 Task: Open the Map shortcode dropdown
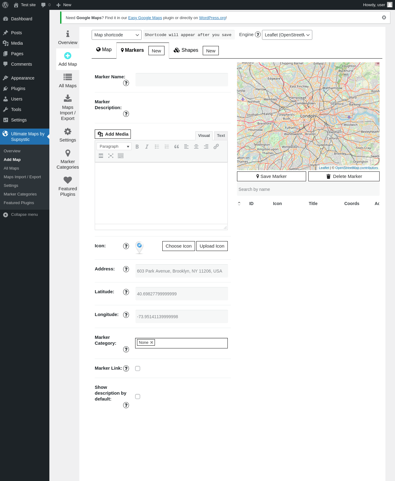[117, 35]
